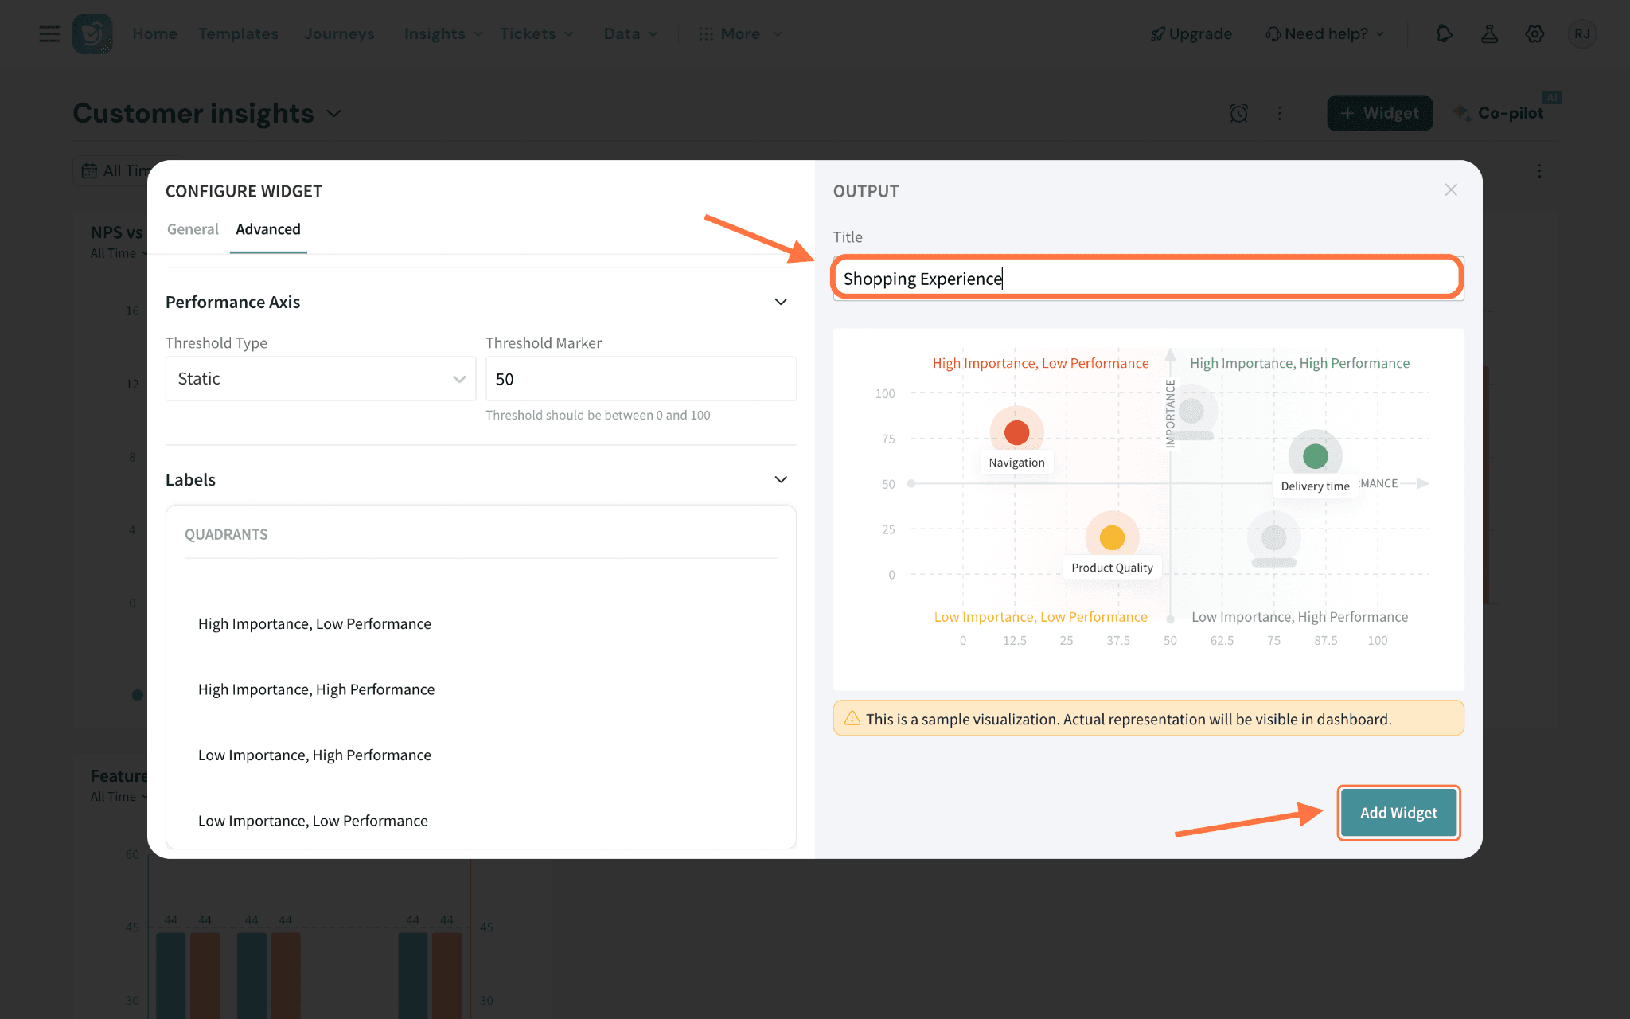Open the dashboard three-dot options menu
Image resolution: width=1630 pixels, height=1019 pixels.
(1280, 113)
